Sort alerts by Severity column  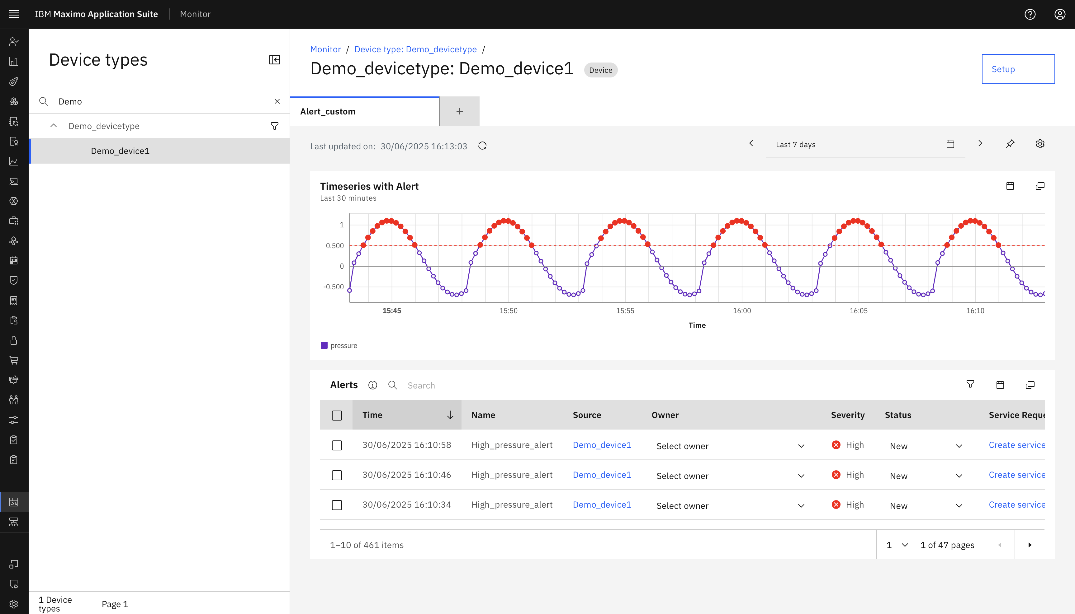tap(847, 415)
